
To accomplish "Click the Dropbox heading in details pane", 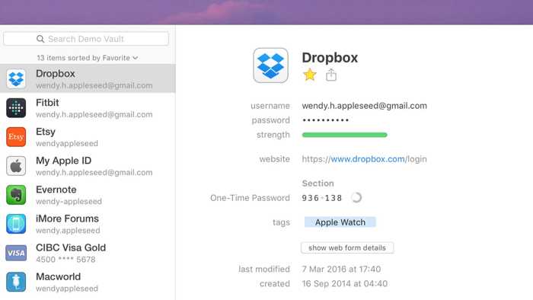I will pos(330,57).
